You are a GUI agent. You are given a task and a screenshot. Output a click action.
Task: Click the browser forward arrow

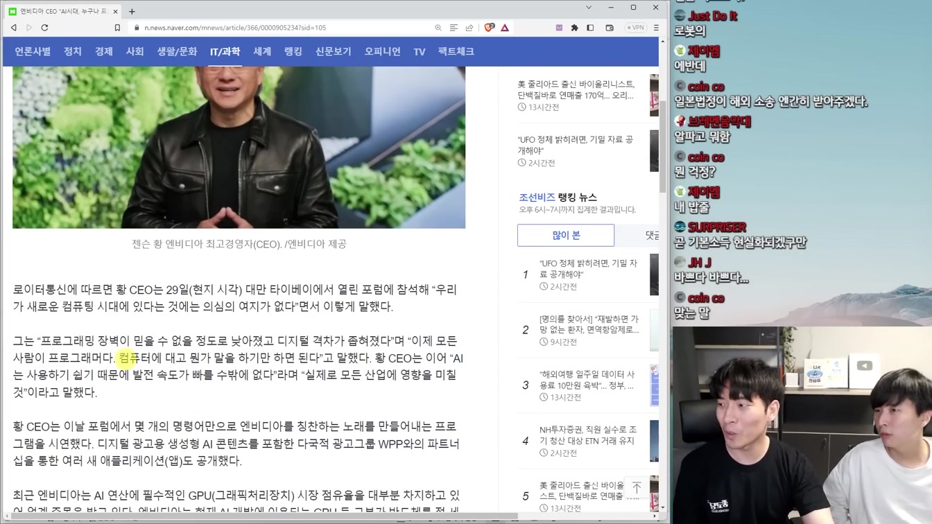(x=28, y=28)
